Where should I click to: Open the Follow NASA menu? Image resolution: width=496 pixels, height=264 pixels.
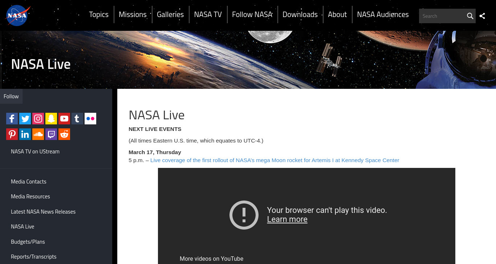252,15
